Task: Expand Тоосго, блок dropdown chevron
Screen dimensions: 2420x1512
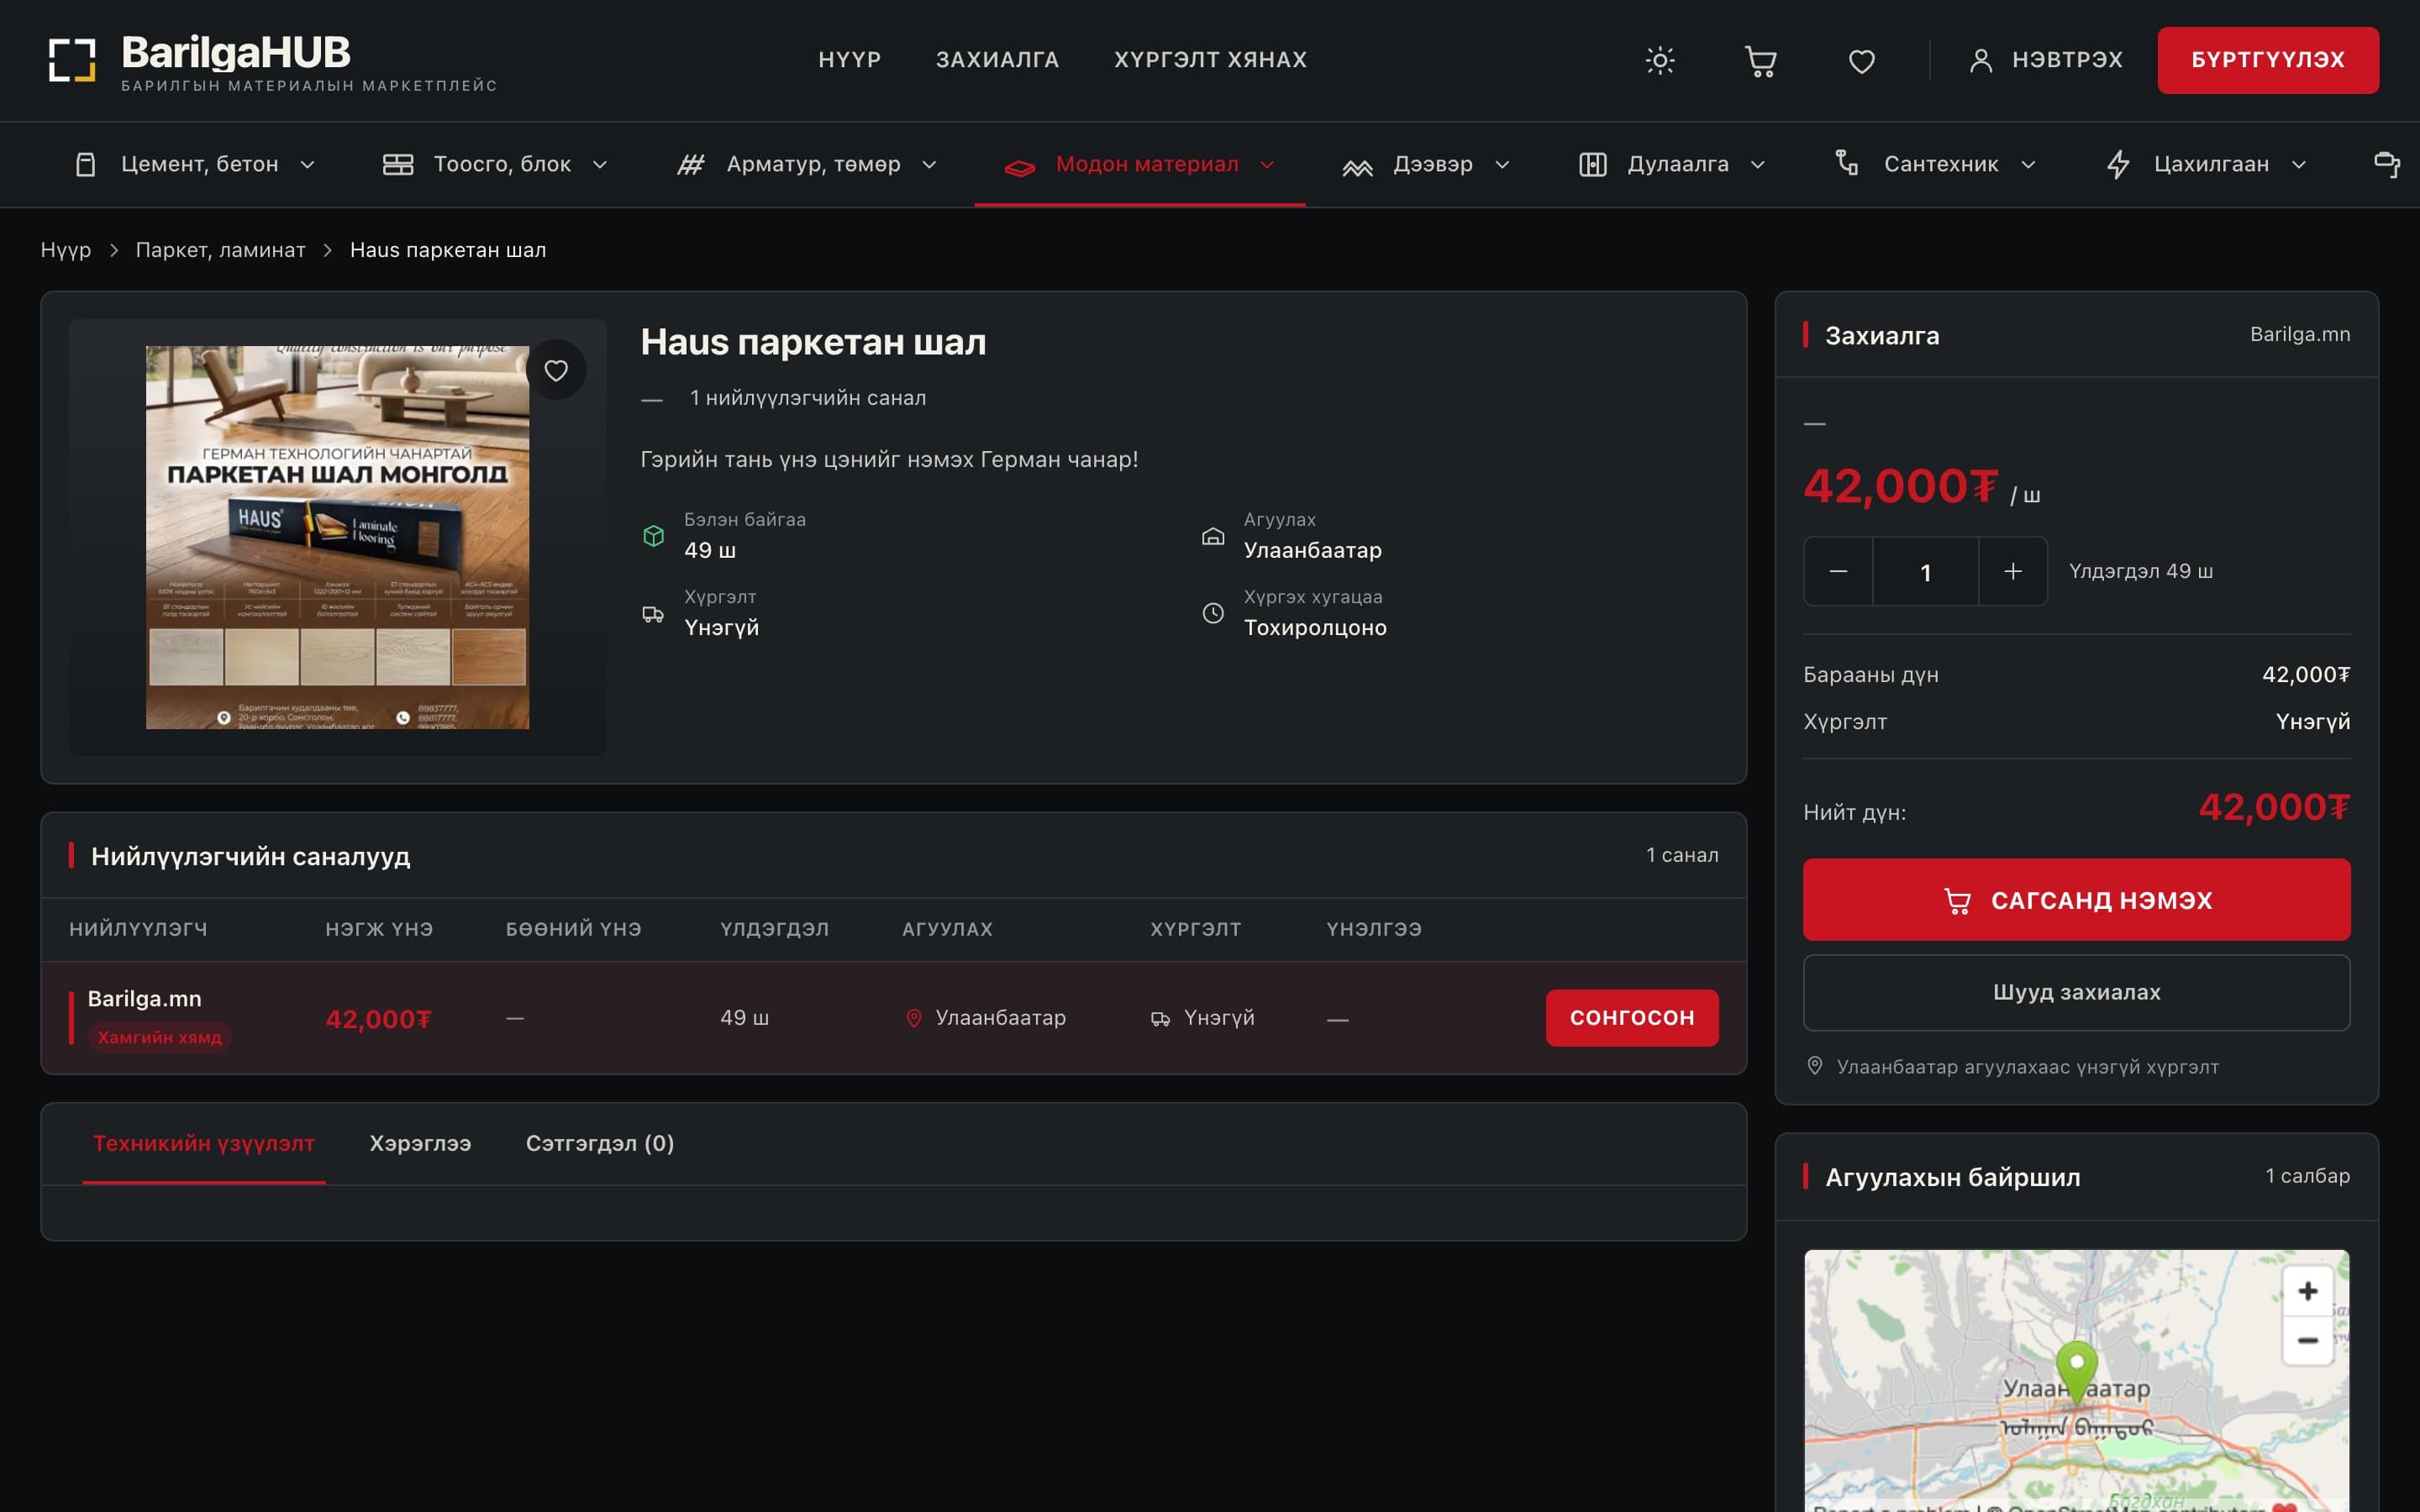Action: point(600,164)
